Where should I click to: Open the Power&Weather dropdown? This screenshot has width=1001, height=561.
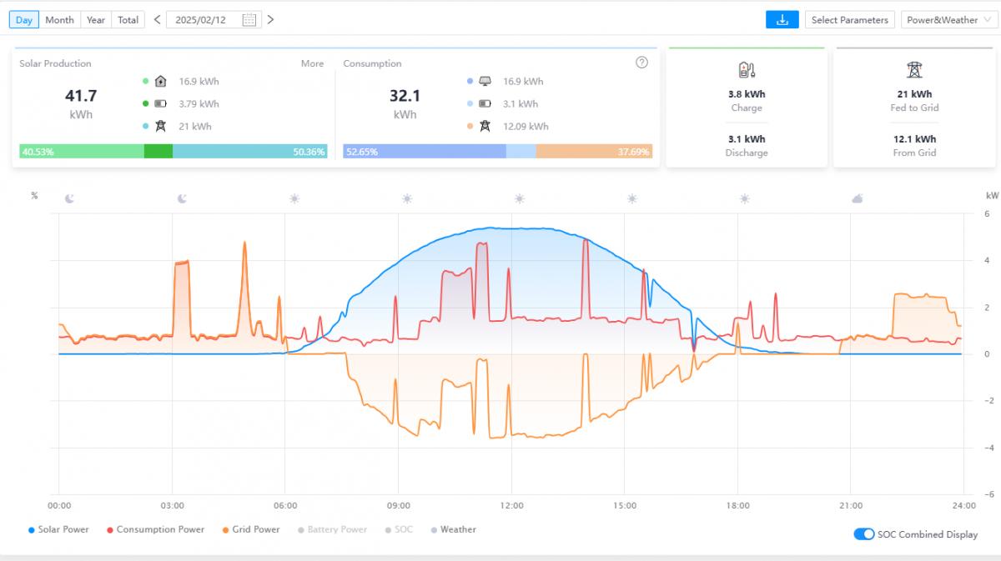click(948, 20)
